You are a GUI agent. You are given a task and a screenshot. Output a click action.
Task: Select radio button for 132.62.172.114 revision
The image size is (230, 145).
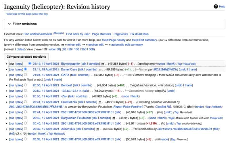pos(26,91)
